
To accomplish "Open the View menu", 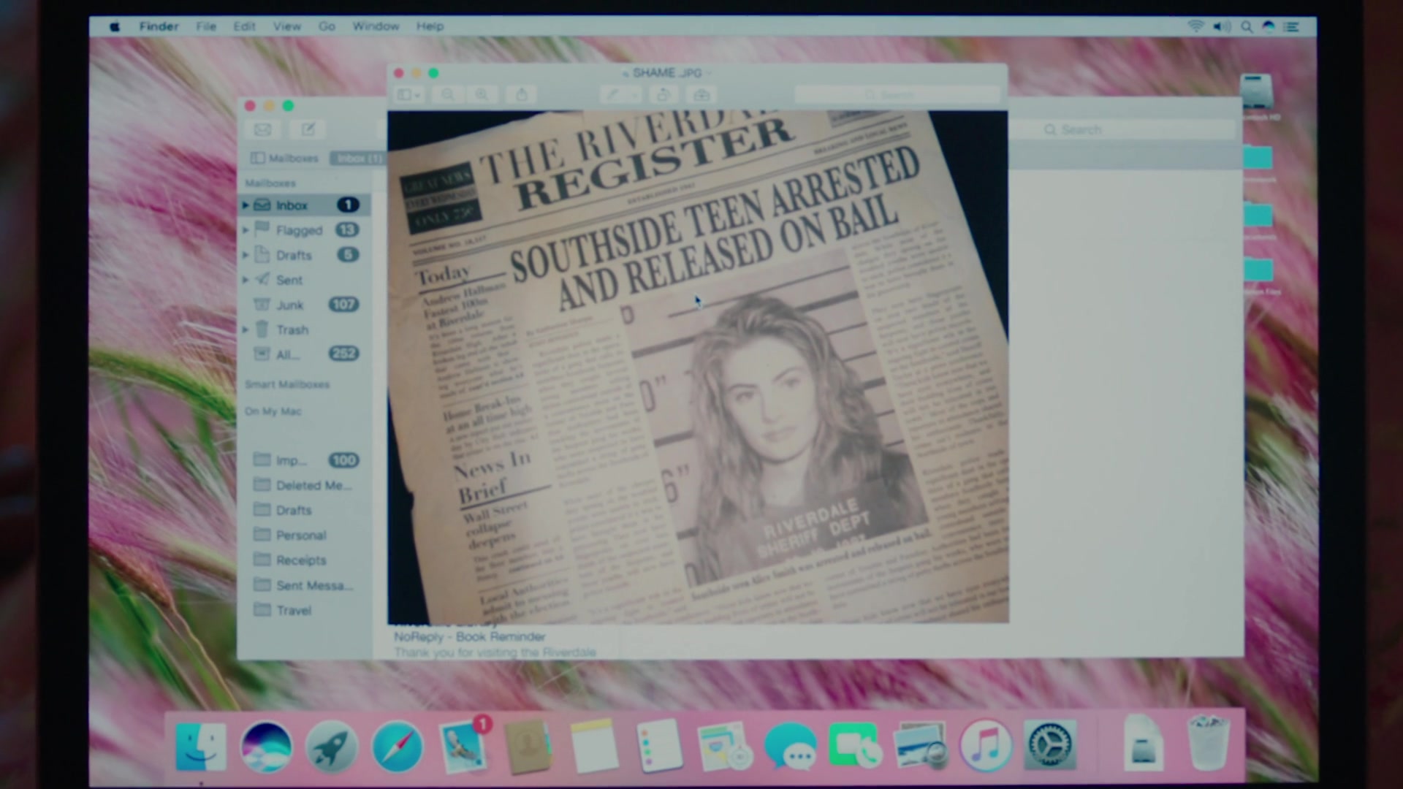I will pos(287,26).
